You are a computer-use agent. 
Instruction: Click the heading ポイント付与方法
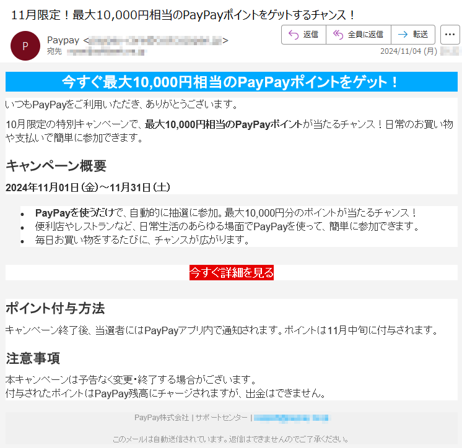pos(55,309)
